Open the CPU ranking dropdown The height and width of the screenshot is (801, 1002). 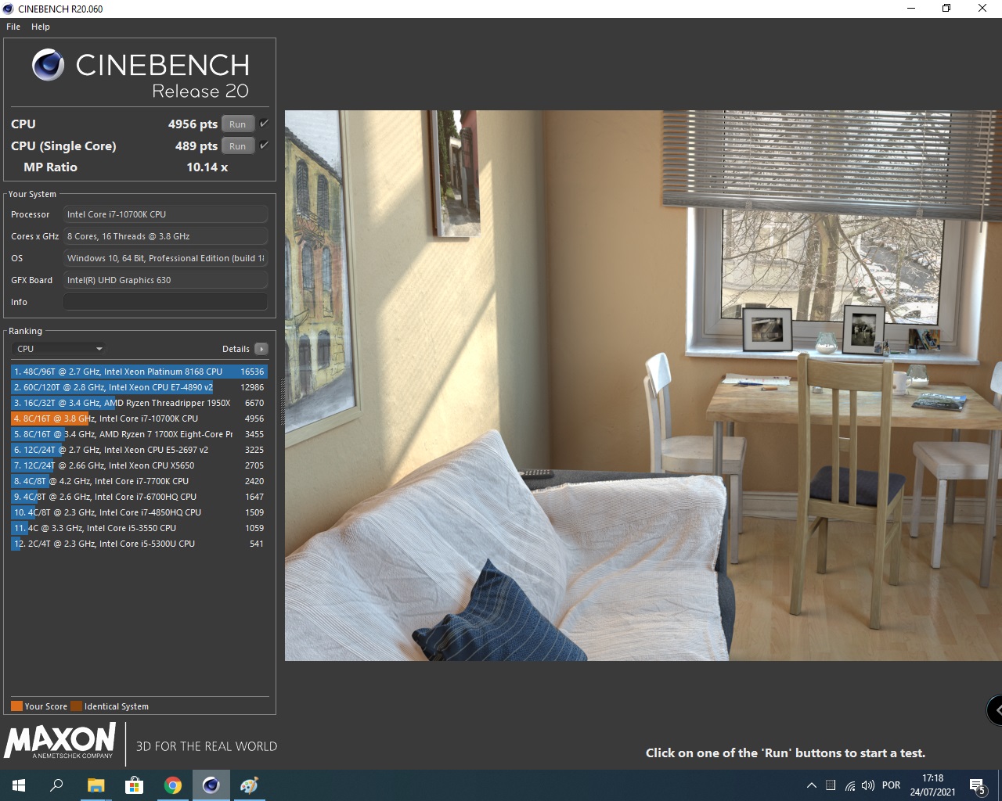click(59, 349)
